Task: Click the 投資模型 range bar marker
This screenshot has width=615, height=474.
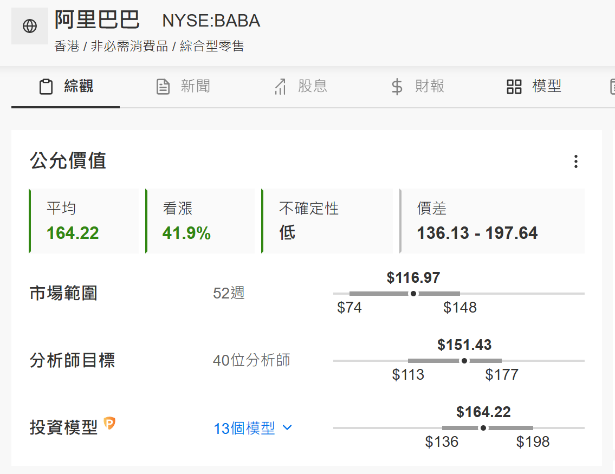Action: pos(483,428)
